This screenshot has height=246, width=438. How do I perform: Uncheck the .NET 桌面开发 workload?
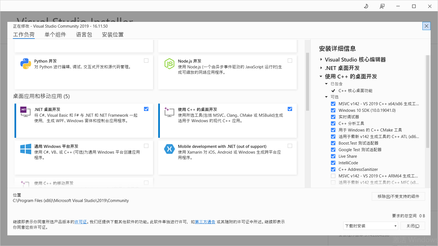146,109
